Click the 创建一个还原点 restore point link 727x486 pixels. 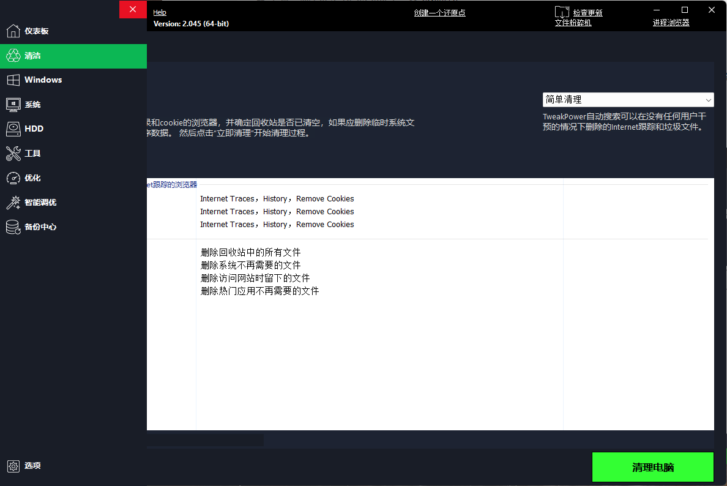tap(439, 12)
